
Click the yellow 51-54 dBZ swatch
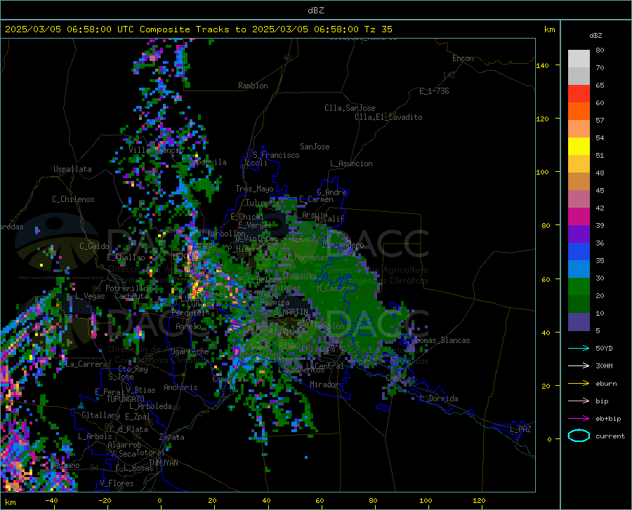point(579,147)
